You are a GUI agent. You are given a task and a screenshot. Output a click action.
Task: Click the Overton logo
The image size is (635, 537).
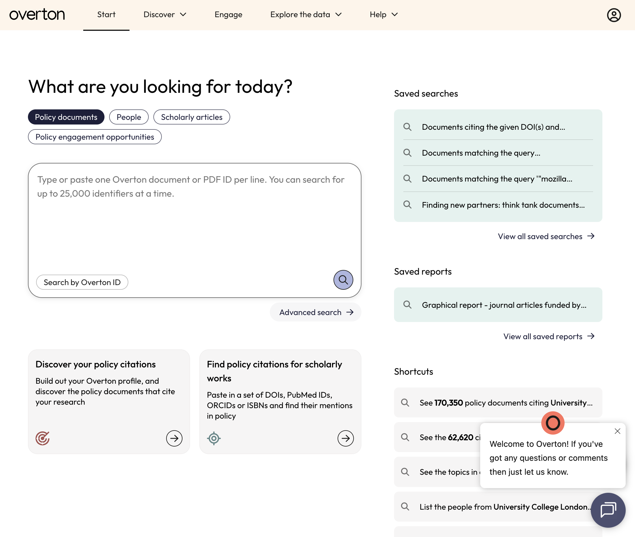click(37, 15)
